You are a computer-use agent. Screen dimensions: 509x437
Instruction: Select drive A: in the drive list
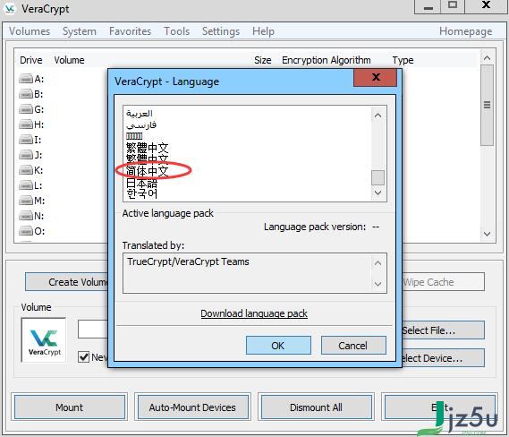(x=31, y=79)
